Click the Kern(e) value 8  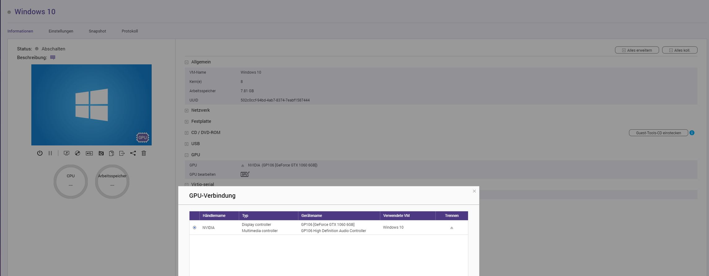pyautogui.click(x=242, y=82)
